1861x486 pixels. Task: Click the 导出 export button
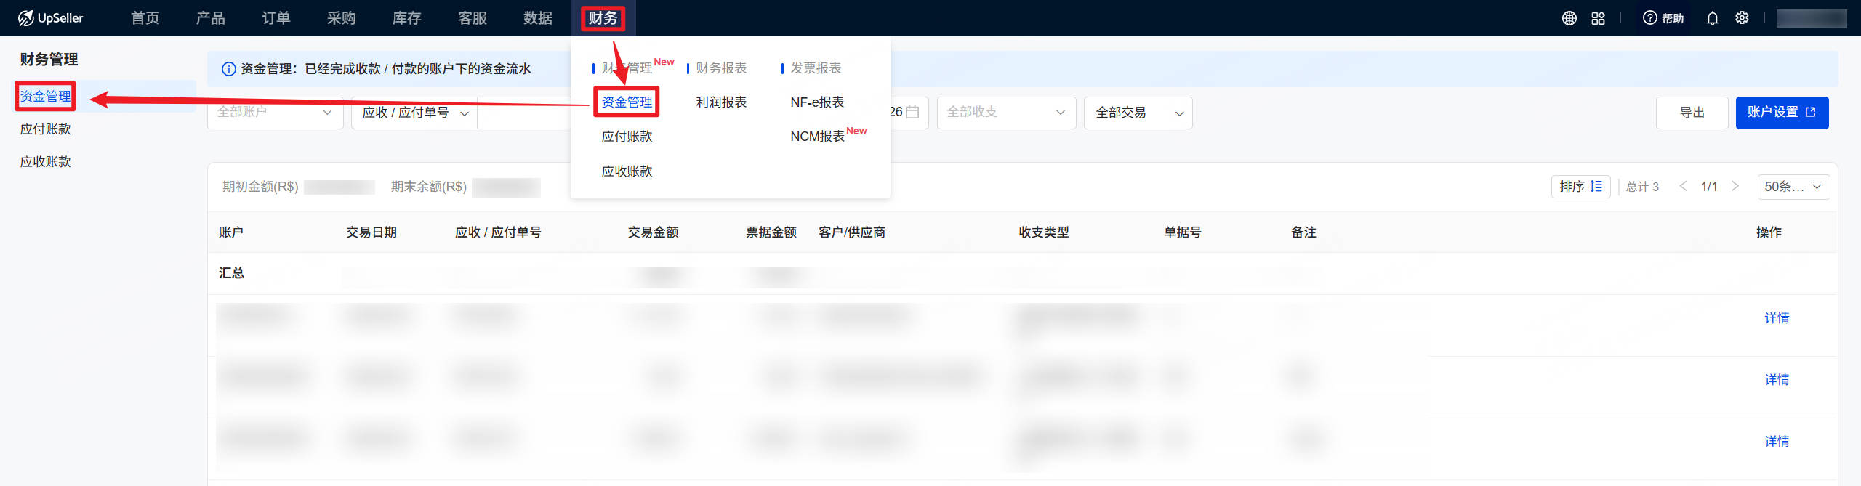[x=1692, y=113]
